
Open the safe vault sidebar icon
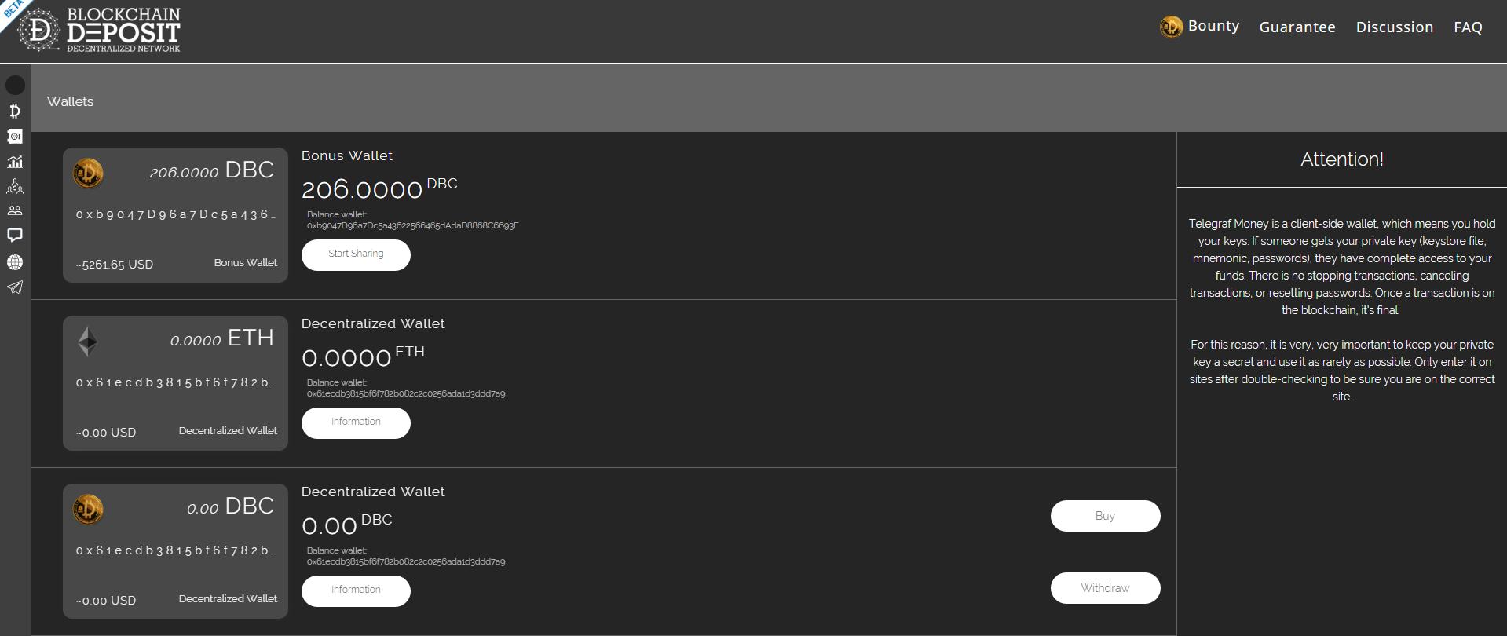point(15,137)
